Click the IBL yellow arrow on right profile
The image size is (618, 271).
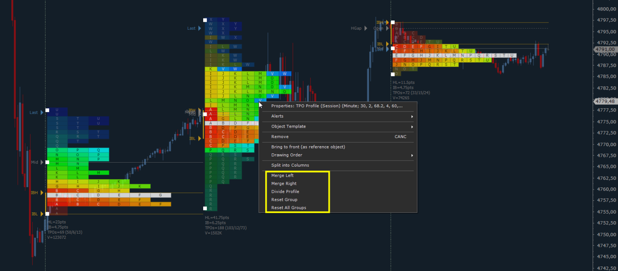pyautogui.click(x=387, y=44)
